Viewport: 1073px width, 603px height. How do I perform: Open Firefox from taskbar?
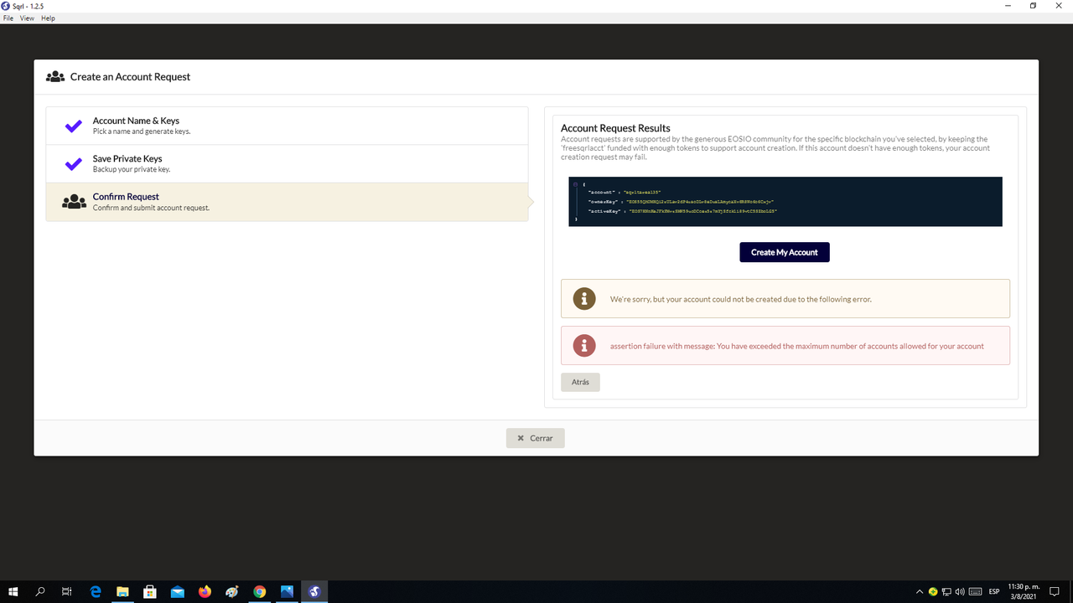(x=205, y=591)
